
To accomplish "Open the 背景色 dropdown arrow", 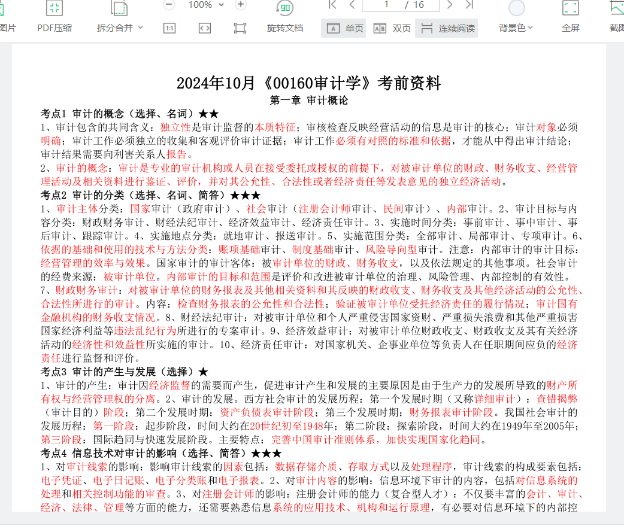I will [x=530, y=28].
